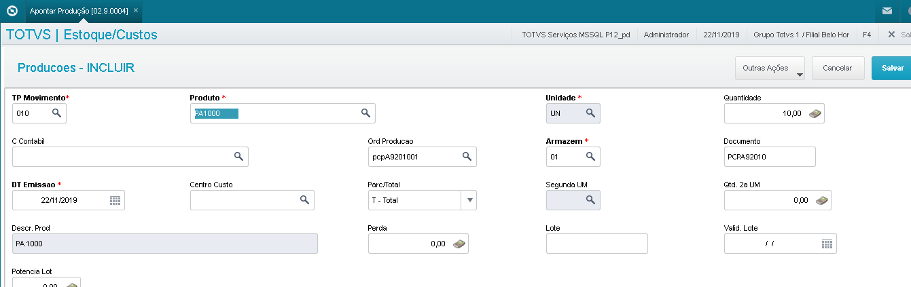Click the Administrador user label
This screenshot has width=911, height=287.
coord(666,34)
